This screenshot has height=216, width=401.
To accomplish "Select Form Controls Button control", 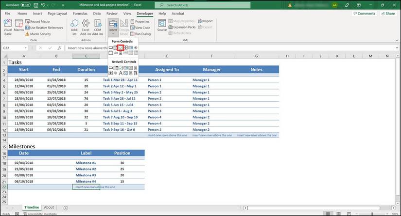I will coord(111,47).
